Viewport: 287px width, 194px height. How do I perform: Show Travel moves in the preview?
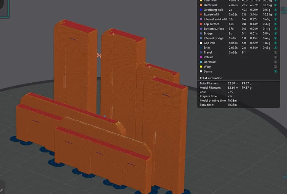point(276,52)
